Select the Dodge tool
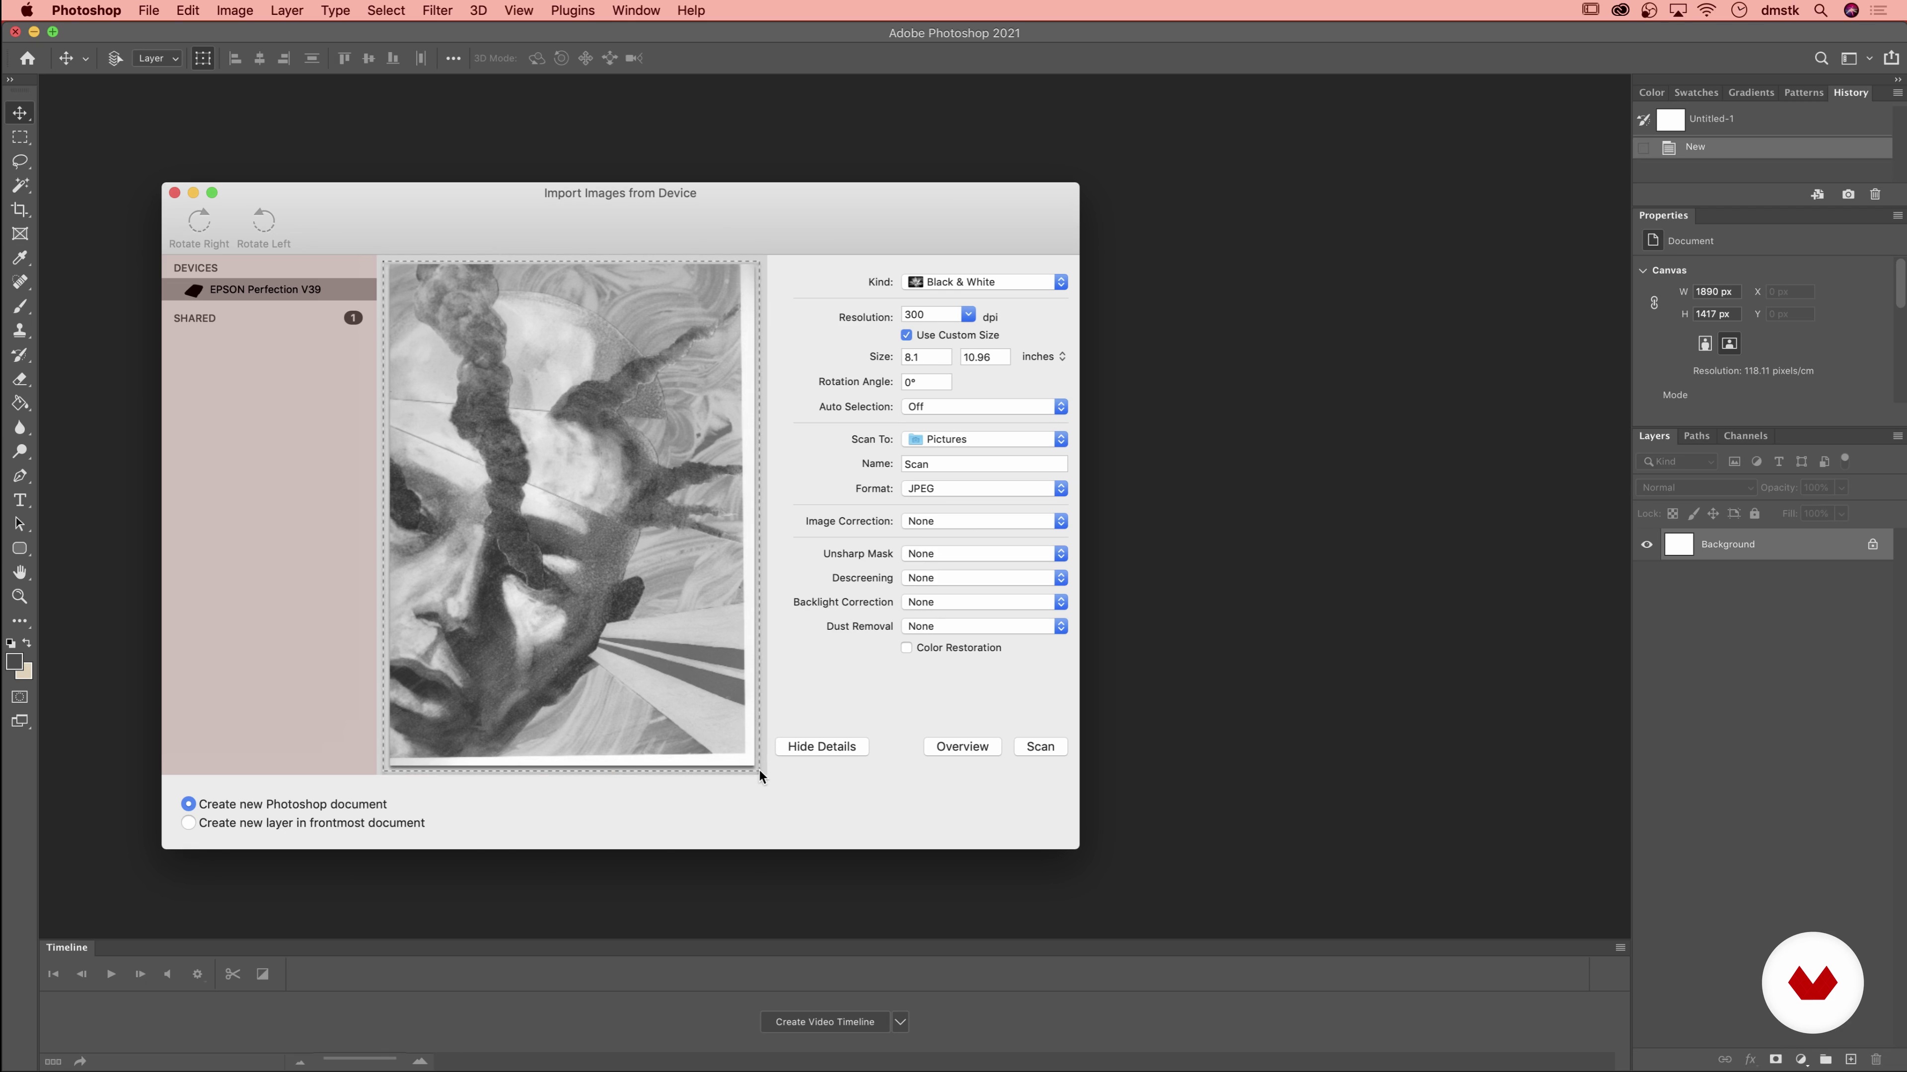This screenshot has width=1907, height=1072. (x=20, y=452)
